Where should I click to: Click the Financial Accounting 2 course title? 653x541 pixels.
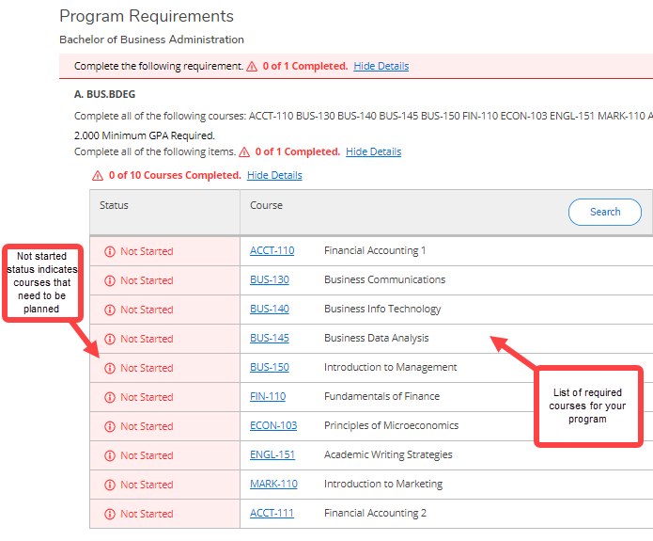point(375,514)
